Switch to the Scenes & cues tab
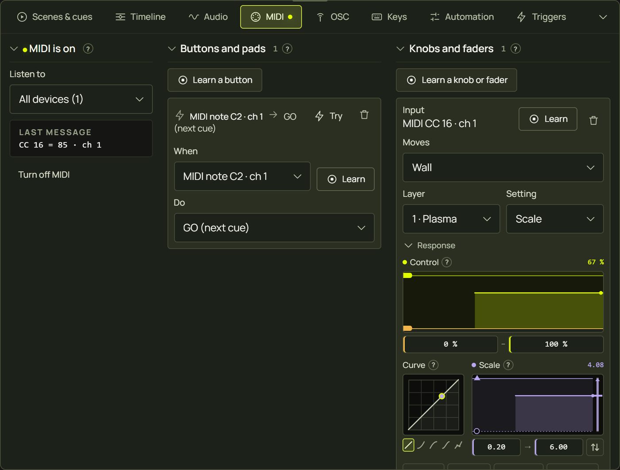The image size is (620, 470). pyautogui.click(x=54, y=17)
